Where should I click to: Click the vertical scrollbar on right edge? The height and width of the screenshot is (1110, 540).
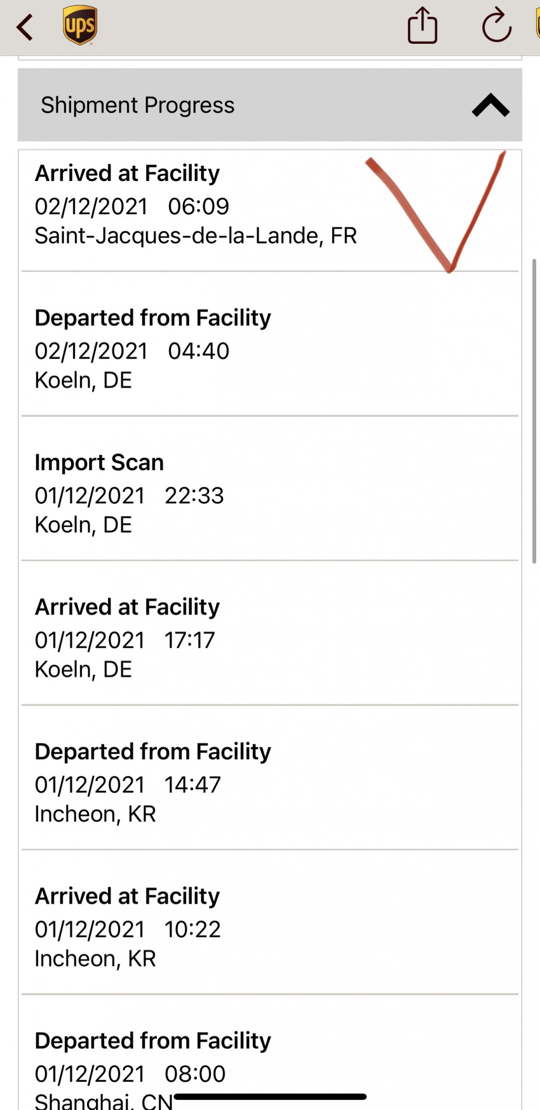[x=534, y=411]
